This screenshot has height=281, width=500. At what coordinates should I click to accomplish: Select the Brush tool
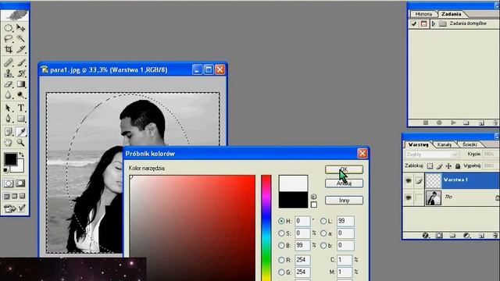pos(21,62)
